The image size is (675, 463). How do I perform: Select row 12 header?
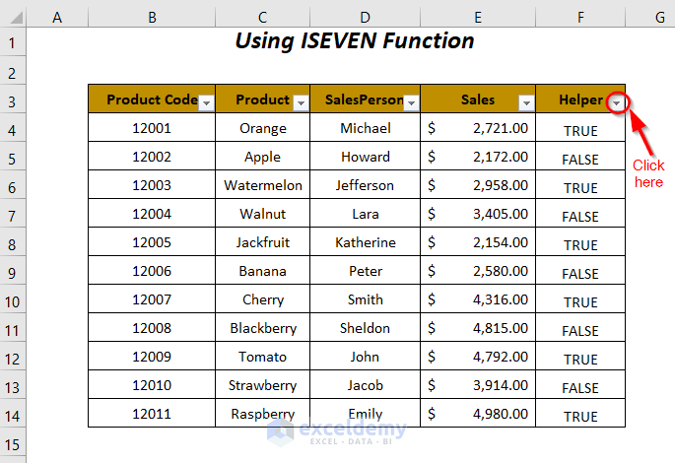[x=13, y=357]
